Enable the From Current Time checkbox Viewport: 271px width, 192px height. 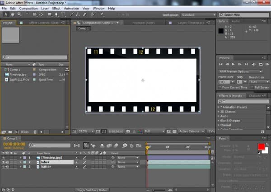click(220, 87)
